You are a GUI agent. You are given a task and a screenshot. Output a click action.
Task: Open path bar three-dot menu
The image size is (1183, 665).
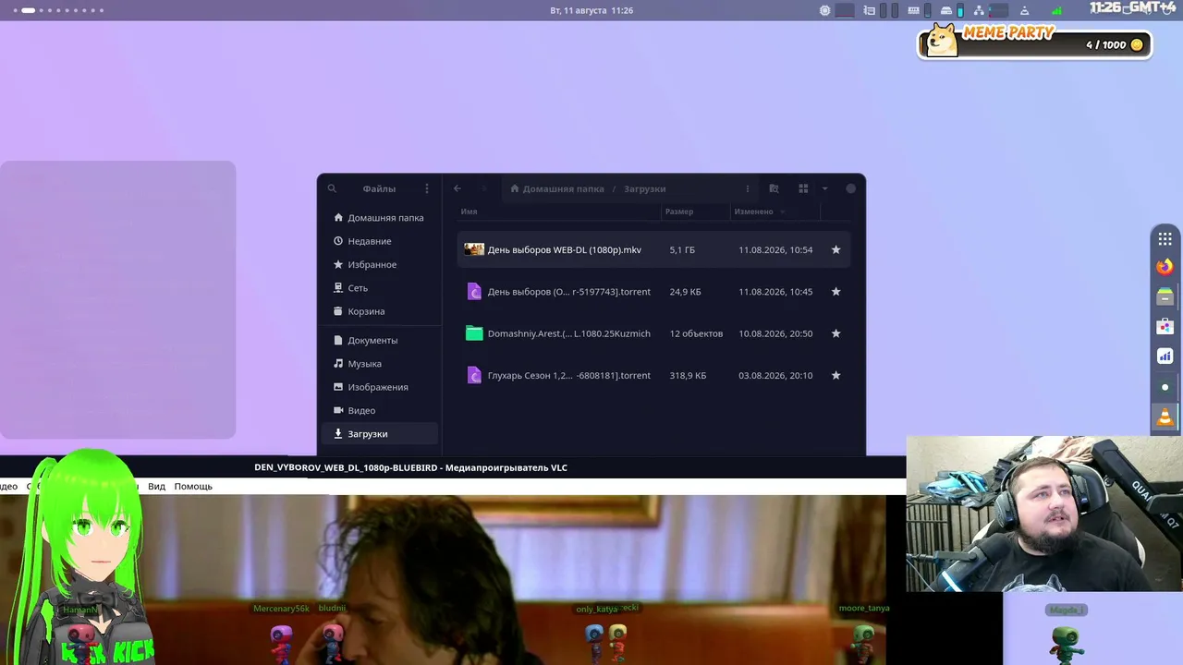pyautogui.click(x=748, y=188)
